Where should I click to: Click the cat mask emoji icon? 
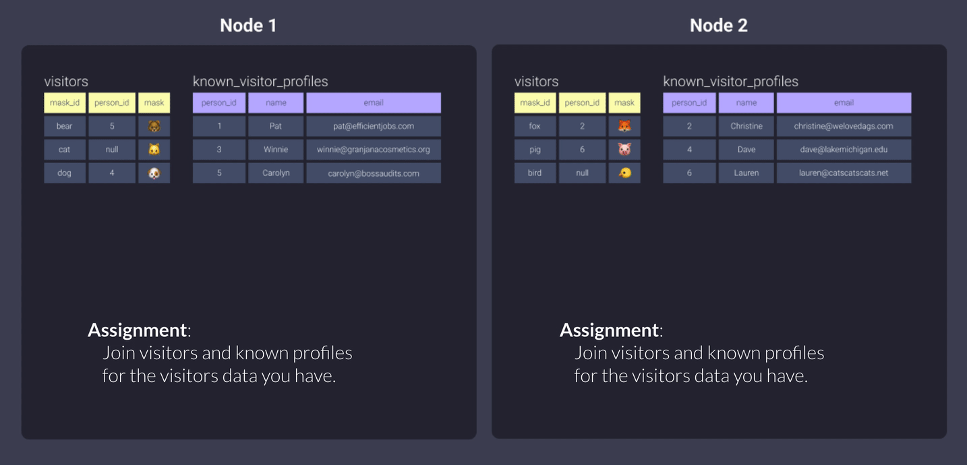click(154, 150)
